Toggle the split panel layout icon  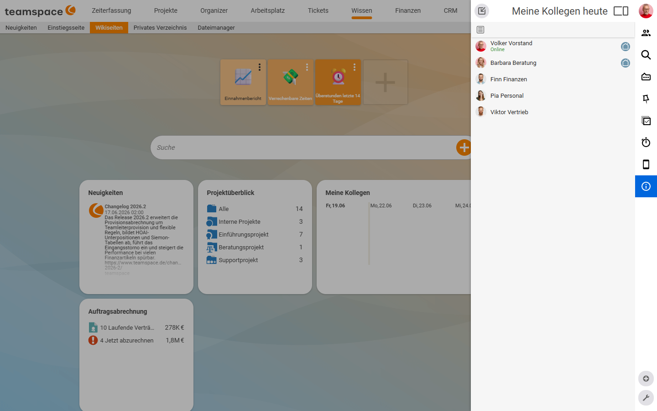621,11
